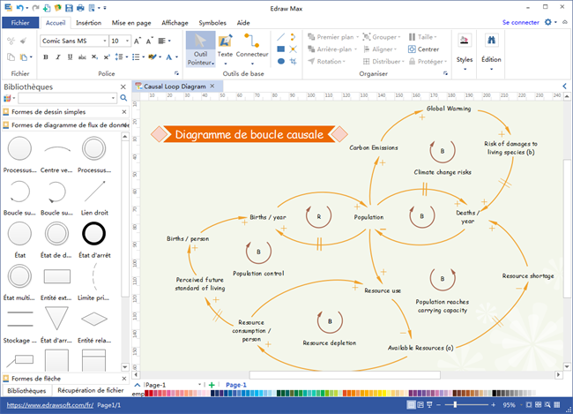Click the Texte tool icon
The height and width of the screenshot is (414, 573).
[225, 42]
